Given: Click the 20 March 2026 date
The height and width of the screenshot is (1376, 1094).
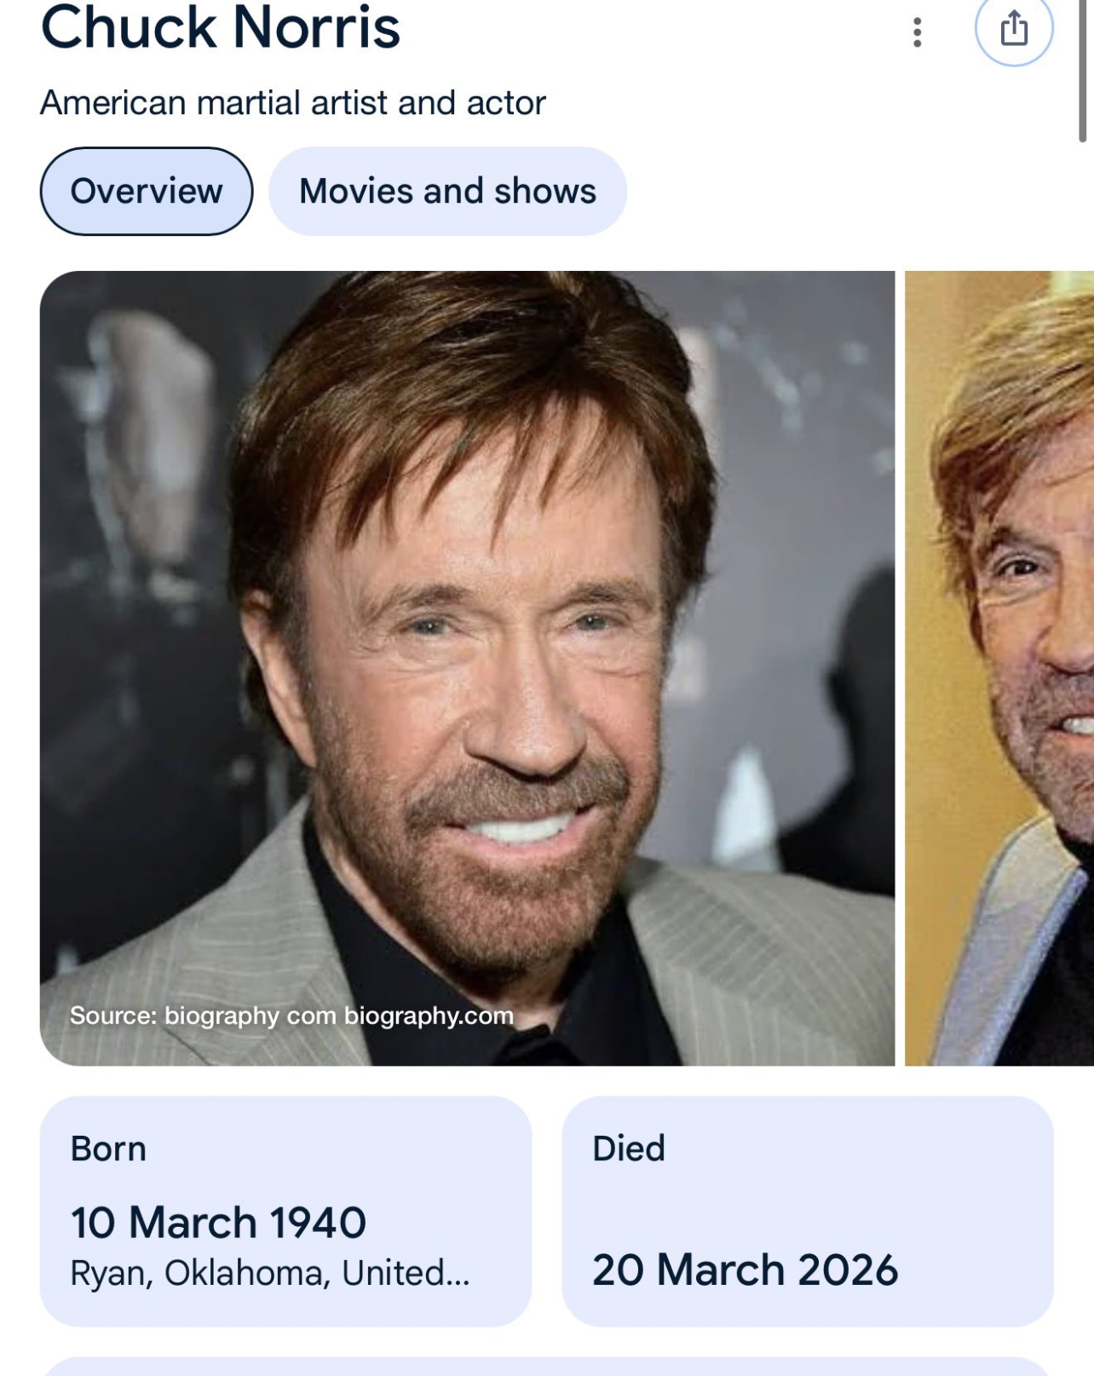Looking at the screenshot, I should (745, 1269).
